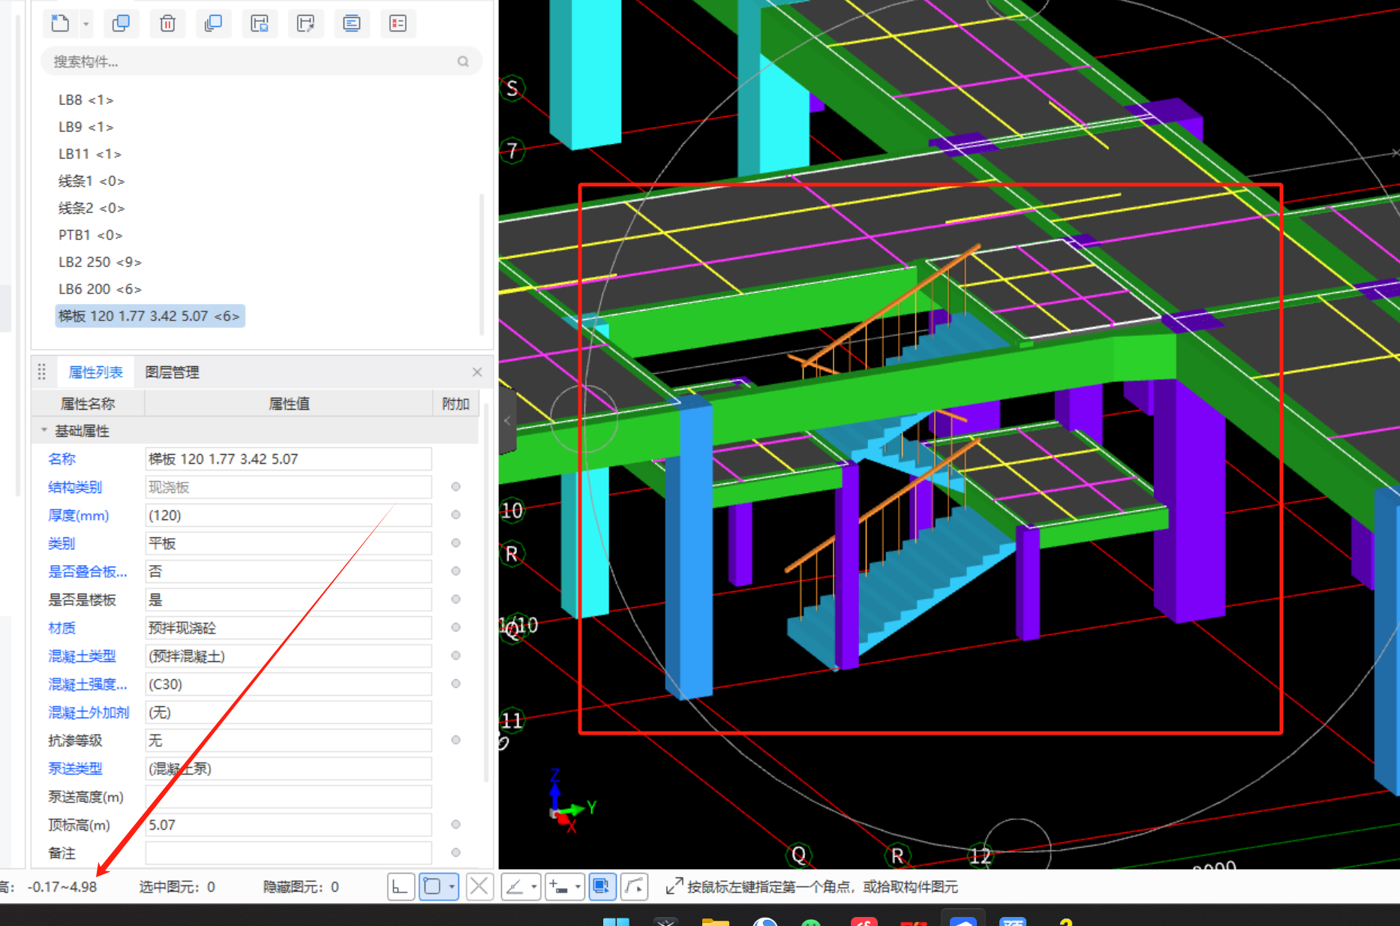Select the PTB1 <0> component

pyautogui.click(x=90, y=235)
